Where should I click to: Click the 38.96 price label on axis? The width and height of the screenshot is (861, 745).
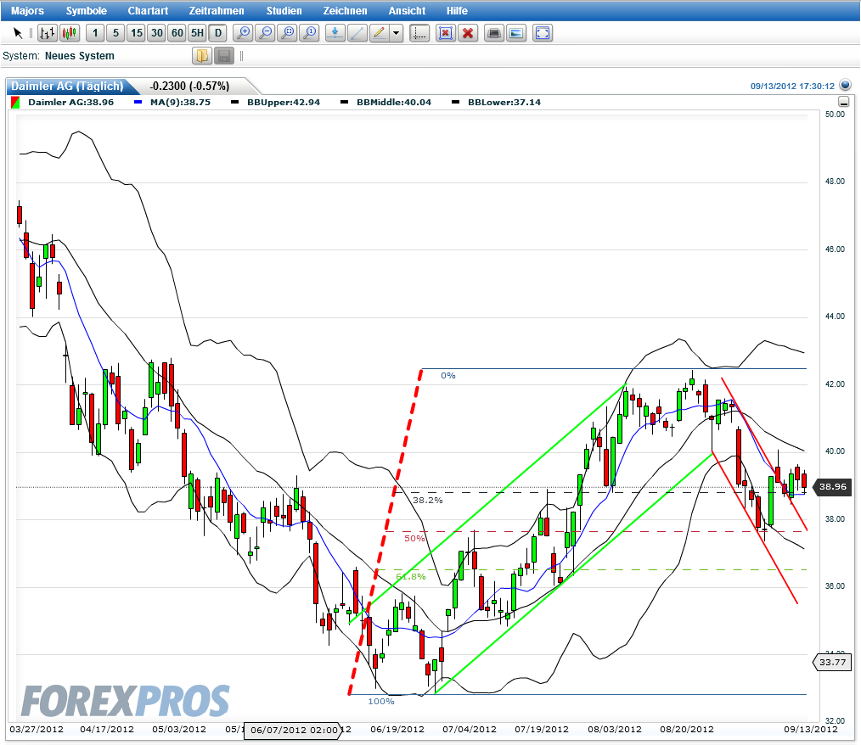tap(836, 488)
